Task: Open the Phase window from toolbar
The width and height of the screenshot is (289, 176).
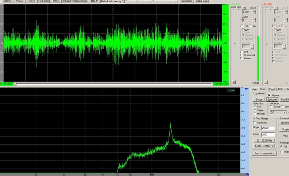Action: pos(20,1)
